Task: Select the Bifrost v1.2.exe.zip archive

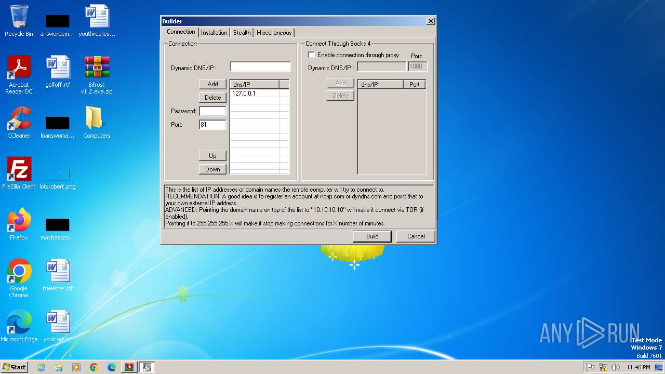Action: 97,75
